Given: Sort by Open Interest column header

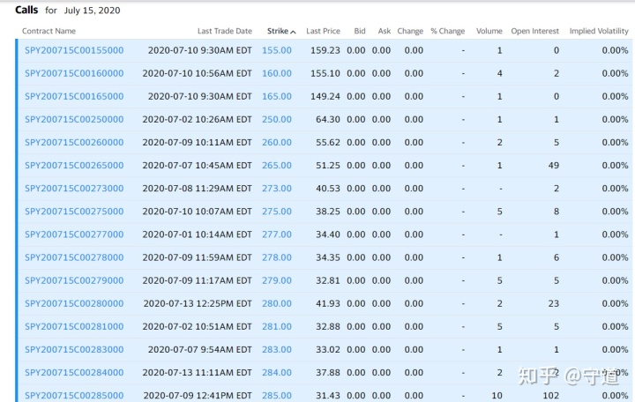Looking at the screenshot, I should 535,31.
